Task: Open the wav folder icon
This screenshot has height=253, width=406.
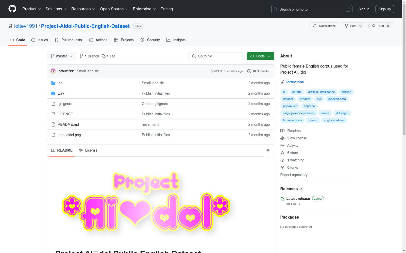Action: [53, 93]
